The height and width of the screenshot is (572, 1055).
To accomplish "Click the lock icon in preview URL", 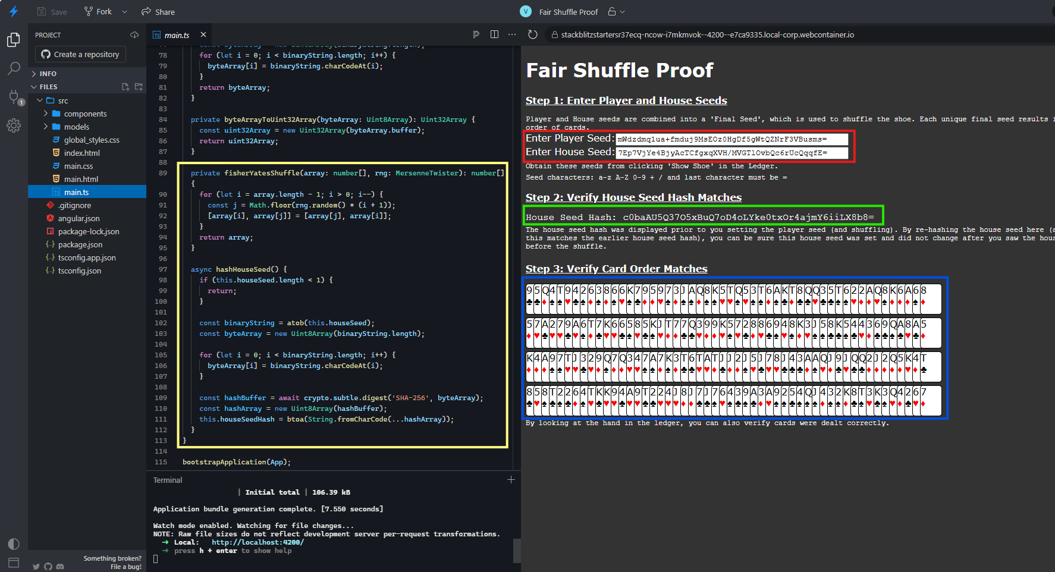I will click(554, 35).
